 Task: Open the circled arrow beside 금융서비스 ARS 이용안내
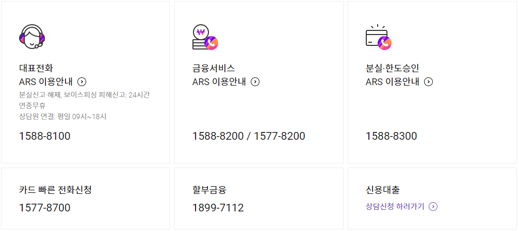(255, 82)
